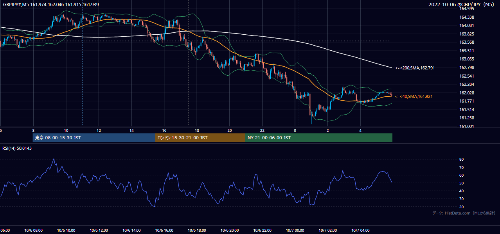The width and height of the screenshot is (500, 234).
Task: Click the ロンドン 15:30-21:00 JST session bar
Action: click(x=200, y=138)
